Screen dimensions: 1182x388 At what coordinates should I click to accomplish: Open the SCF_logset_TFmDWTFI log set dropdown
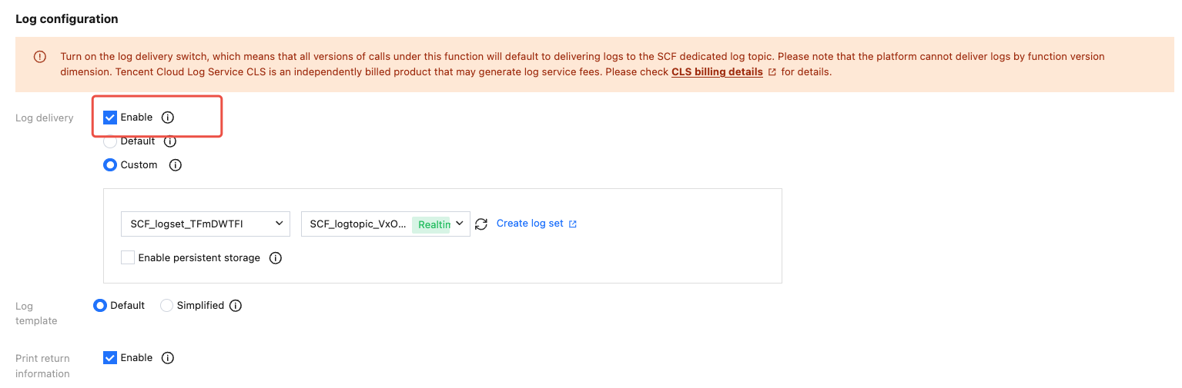(206, 224)
